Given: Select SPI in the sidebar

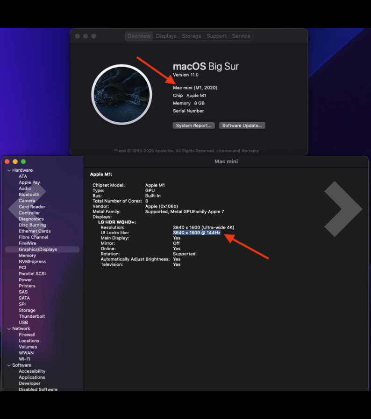Looking at the screenshot, I should tap(22, 304).
